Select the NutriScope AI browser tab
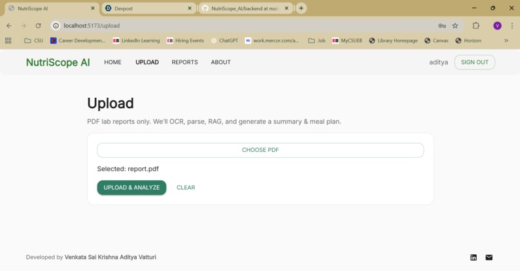 52,8
